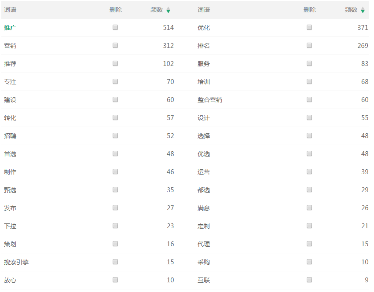Click the 频数 header above 514
This screenshot has height=292, width=374.
click(157, 10)
